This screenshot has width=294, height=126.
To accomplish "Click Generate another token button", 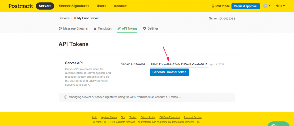I will (169, 72).
